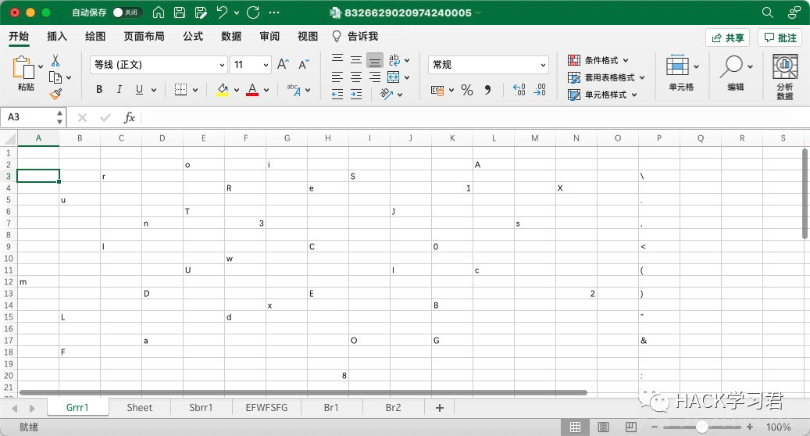This screenshot has width=810, height=436.
Task: Copy selection with copy icon
Action: (x=55, y=77)
